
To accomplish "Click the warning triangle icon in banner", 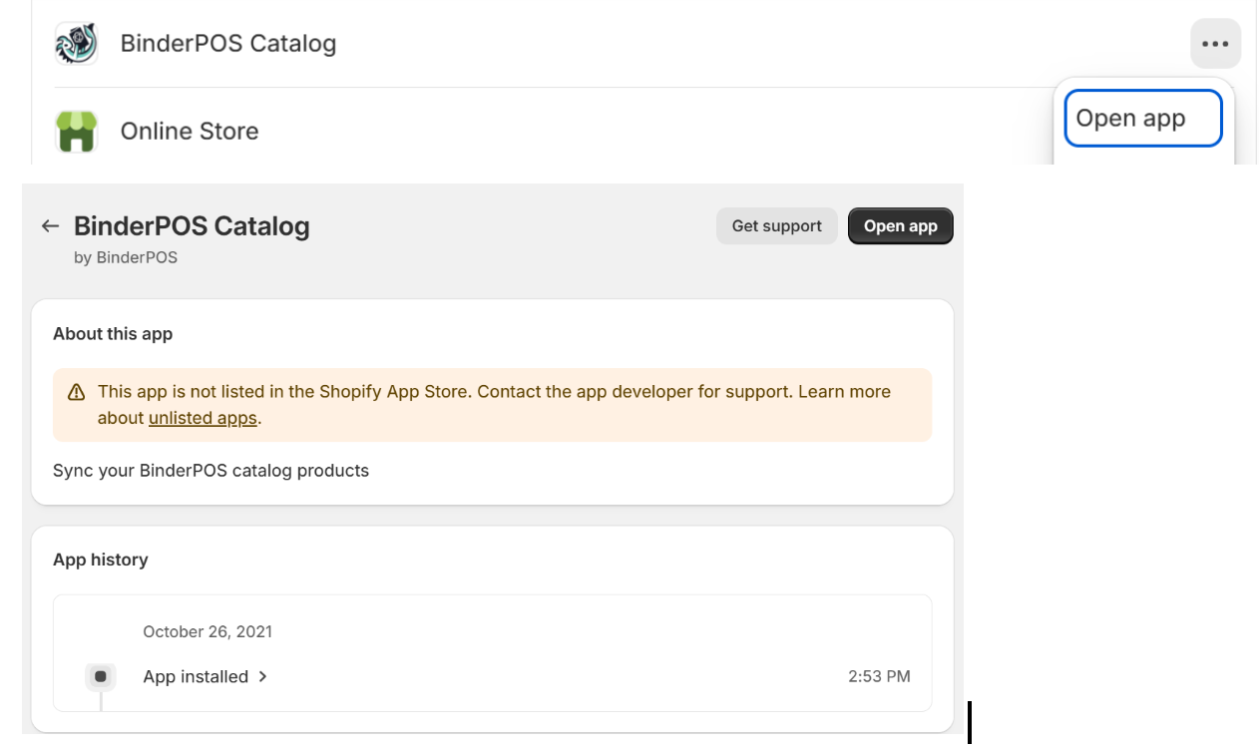I will click(76, 392).
